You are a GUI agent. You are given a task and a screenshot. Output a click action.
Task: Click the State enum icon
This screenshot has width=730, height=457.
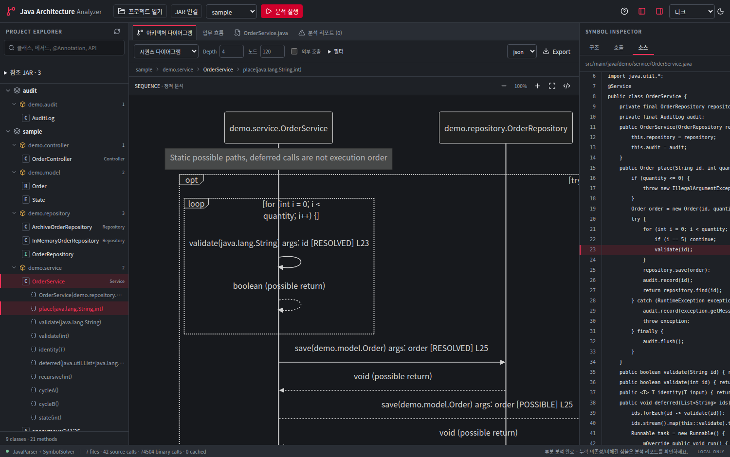[x=26, y=199]
